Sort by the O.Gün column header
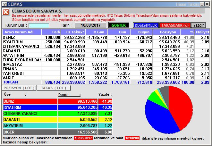 pos(97,32)
